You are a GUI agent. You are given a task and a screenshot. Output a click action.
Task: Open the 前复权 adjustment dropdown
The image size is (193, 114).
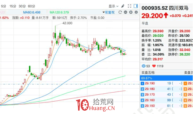click(109, 12)
